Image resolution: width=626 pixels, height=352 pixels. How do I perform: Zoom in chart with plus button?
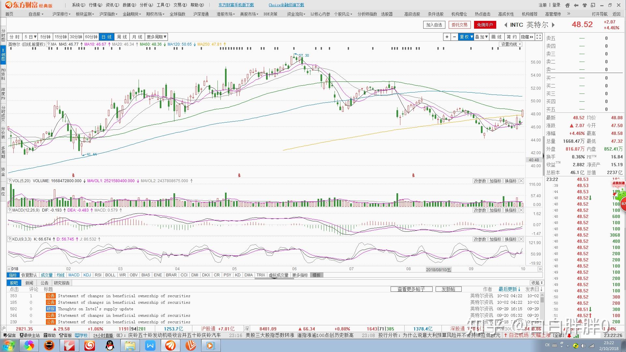tap(447, 37)
